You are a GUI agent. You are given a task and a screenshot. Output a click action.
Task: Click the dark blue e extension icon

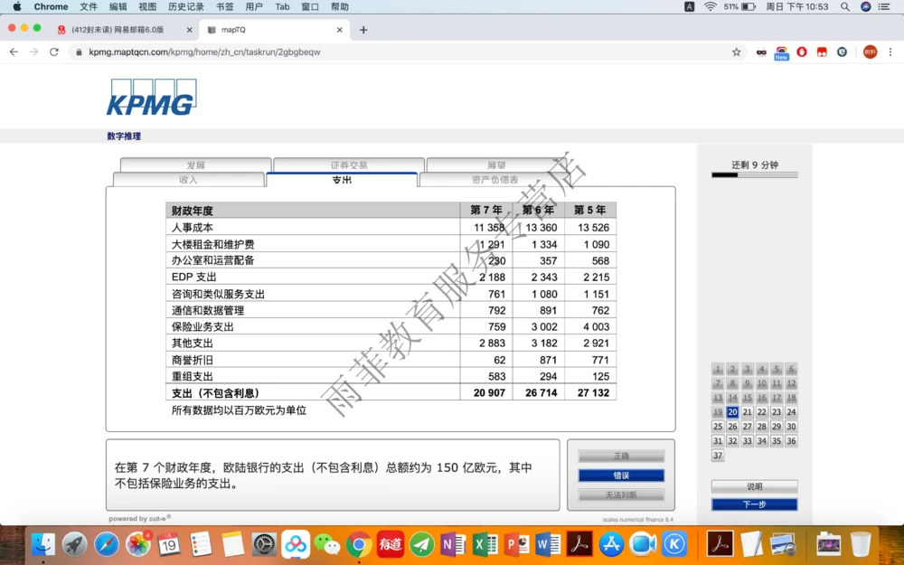click(842, 52)
